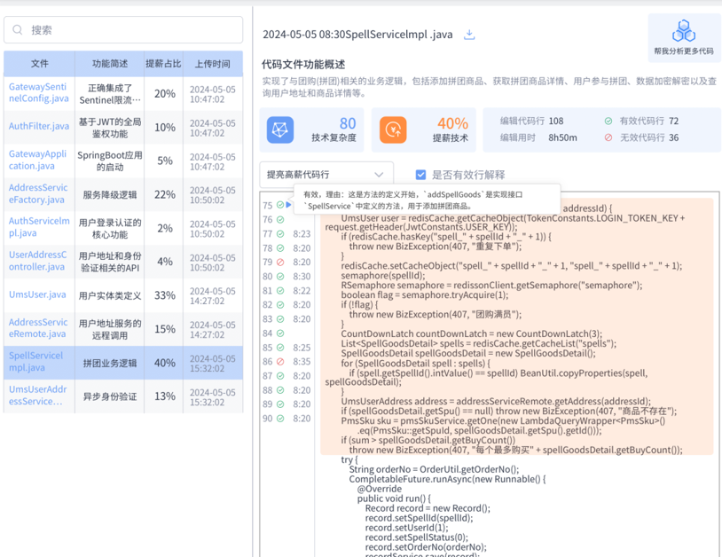
Task: Click the magnifier icon in the search box
Action: point(18,30)
